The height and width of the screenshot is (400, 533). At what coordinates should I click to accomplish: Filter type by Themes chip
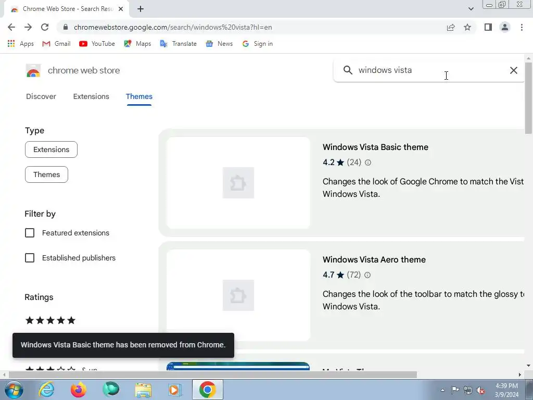coord(46,174)
